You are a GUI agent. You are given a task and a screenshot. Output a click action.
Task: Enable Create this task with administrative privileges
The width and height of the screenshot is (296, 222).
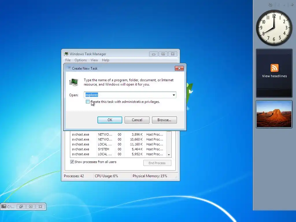[x=88, y=102]
